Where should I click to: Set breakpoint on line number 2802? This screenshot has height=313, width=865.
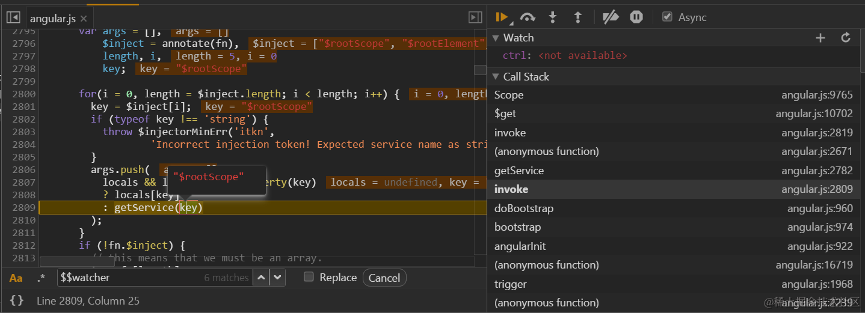(23, 119)
